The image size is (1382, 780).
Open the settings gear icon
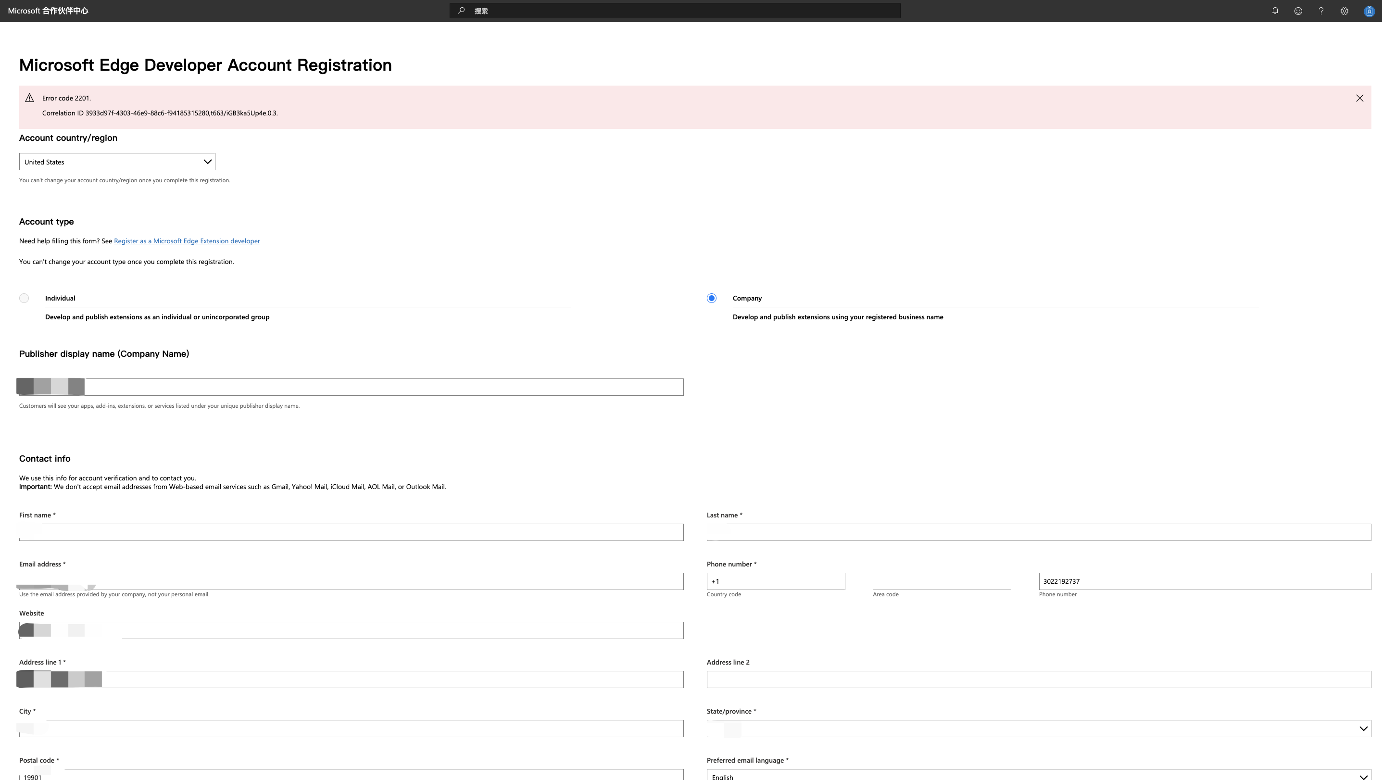(1344, 11)
